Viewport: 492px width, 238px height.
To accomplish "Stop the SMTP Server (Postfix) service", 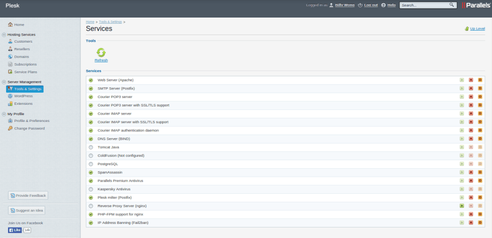I will point(471,88).
